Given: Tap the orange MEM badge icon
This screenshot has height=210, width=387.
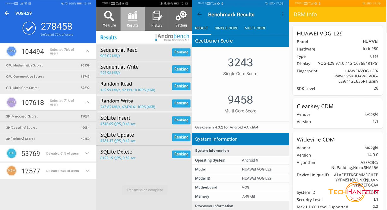Looking at the screenshot, I should (12, 171).
